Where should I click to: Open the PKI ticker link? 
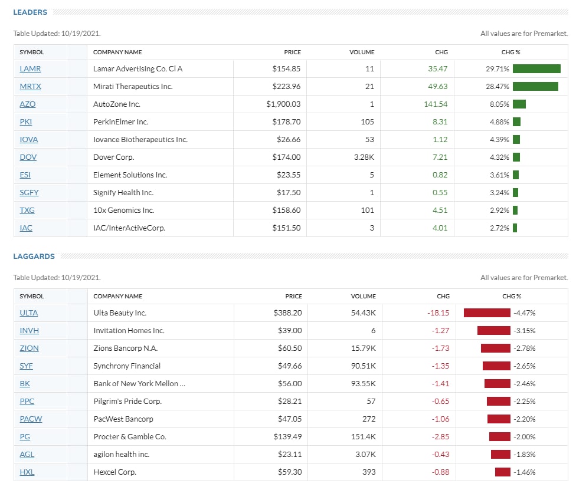[26, 121]
